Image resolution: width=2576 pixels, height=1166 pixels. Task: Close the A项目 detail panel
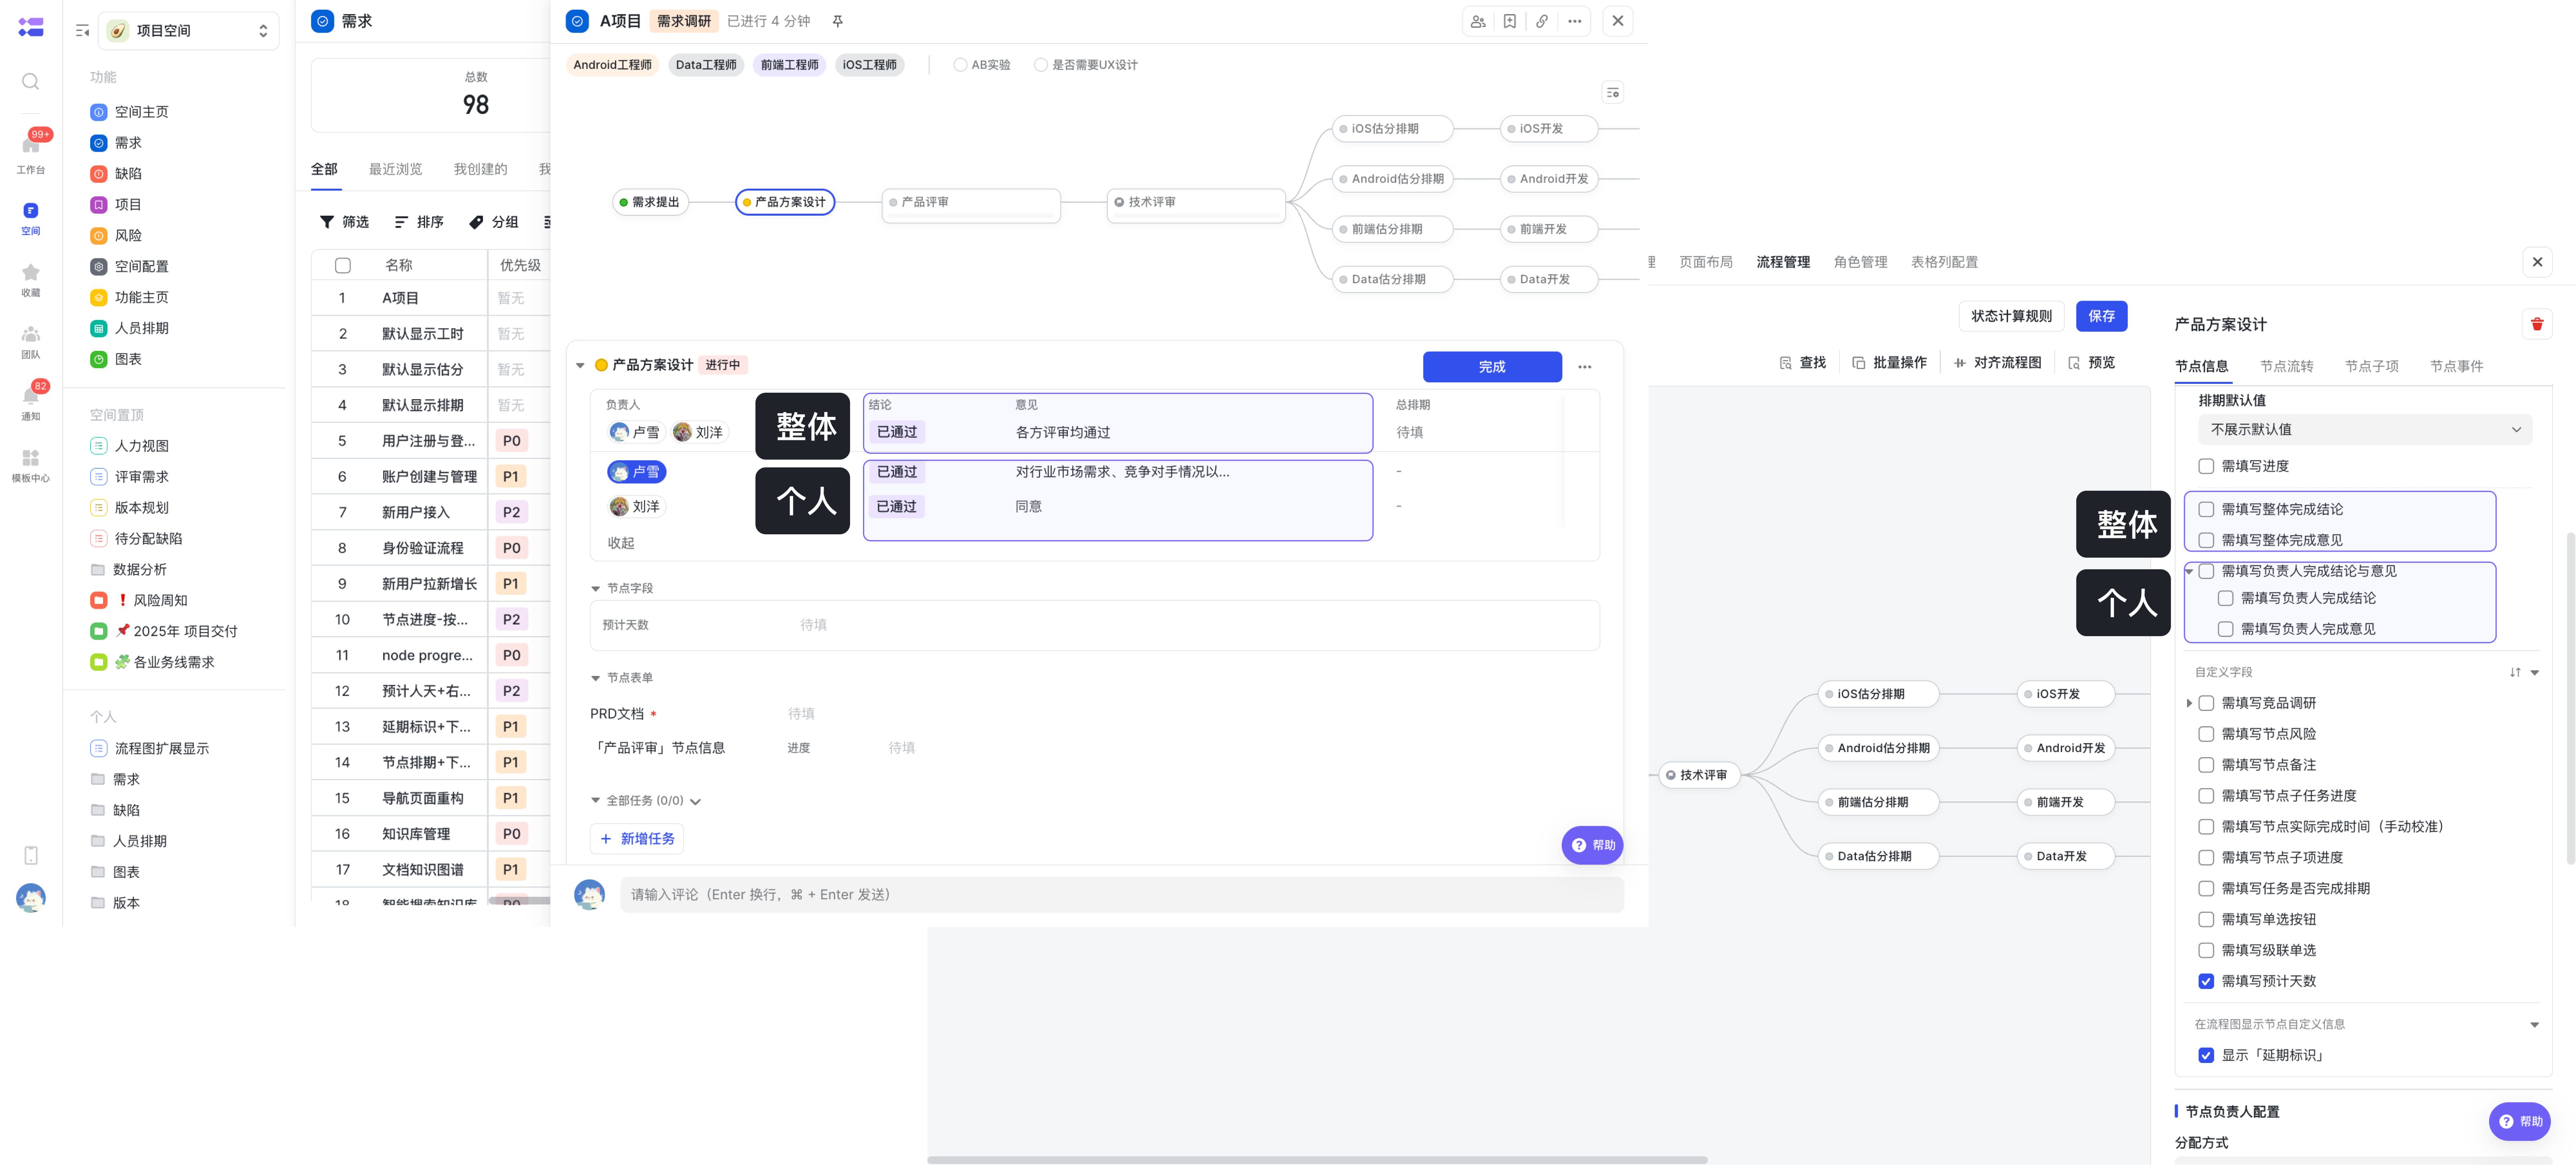click(1618, 21)
